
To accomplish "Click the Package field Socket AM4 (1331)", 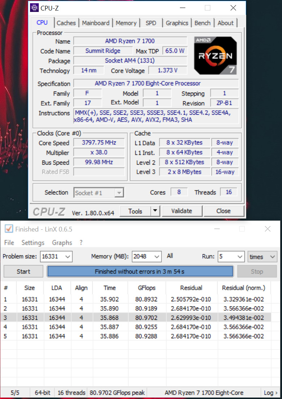I will (x=130, y=60).
